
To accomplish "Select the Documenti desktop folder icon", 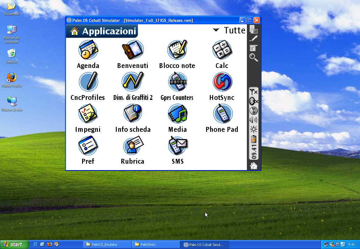I will [x=12, y=8].
